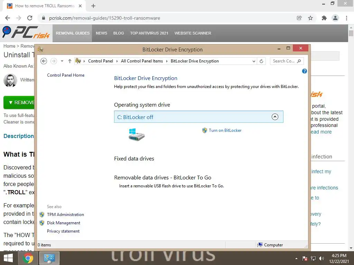Screen dimensions: 354x265
Task: Open WEBSITE SCANNER menu item
Action: click(193, 33)
